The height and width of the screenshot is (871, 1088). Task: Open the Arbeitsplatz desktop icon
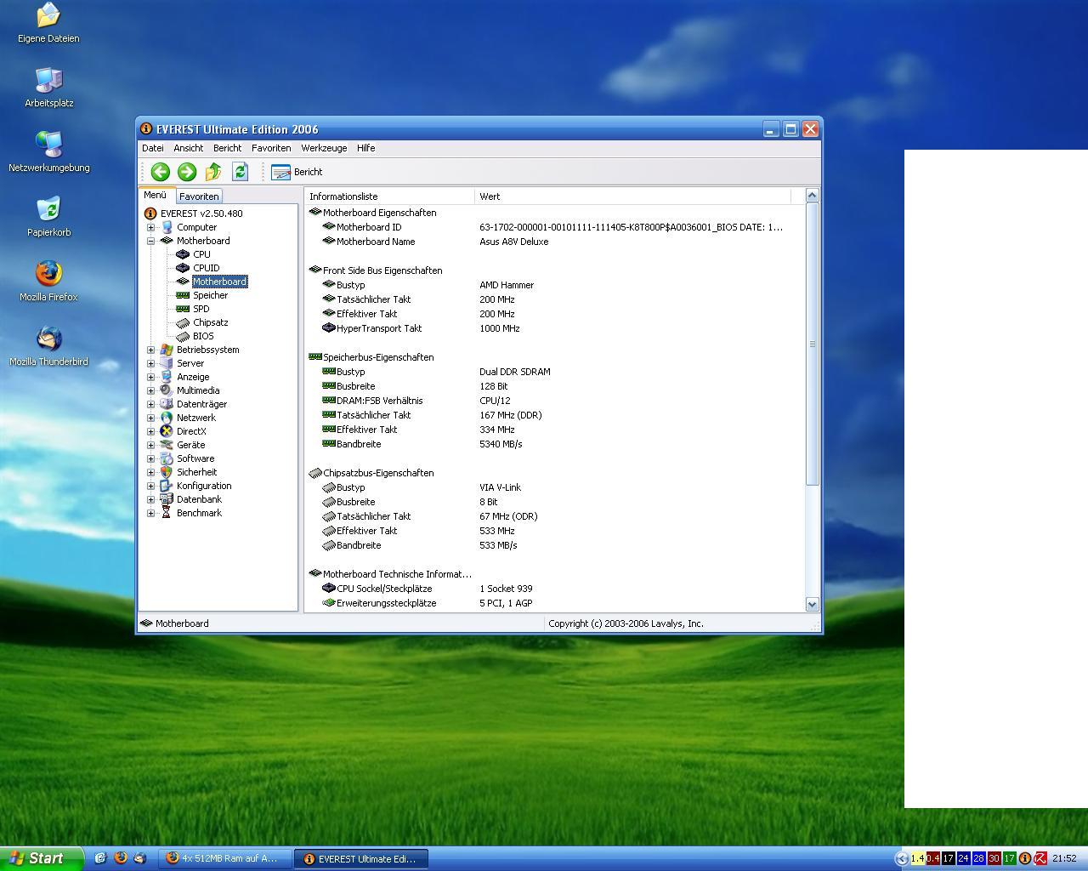coord(48,88)
